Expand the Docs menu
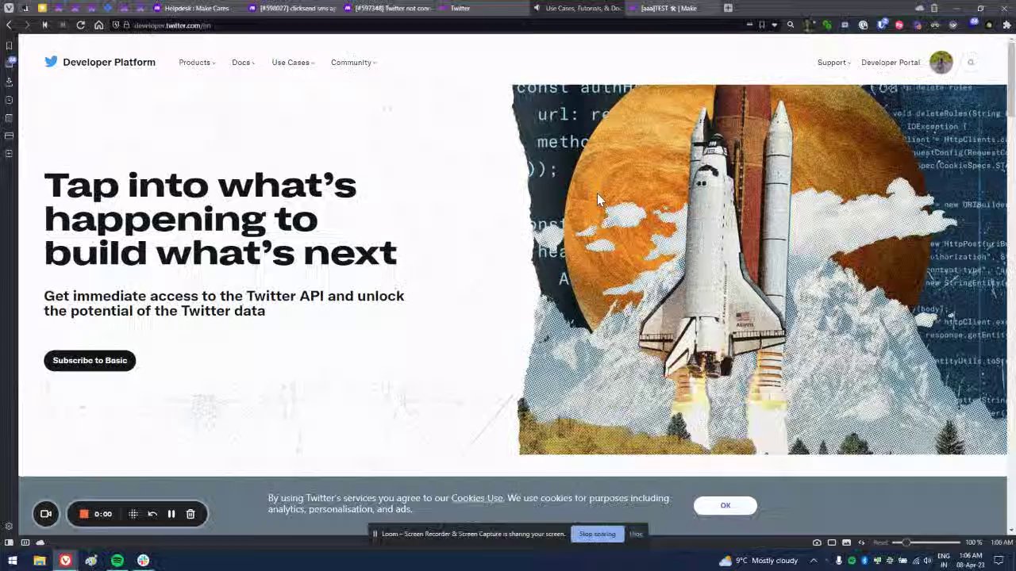 coord(243,63)
